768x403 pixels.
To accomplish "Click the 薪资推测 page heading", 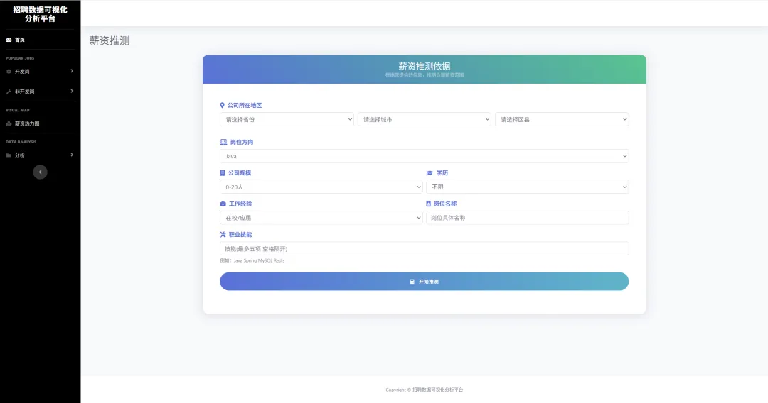I will tap(110, 40).
